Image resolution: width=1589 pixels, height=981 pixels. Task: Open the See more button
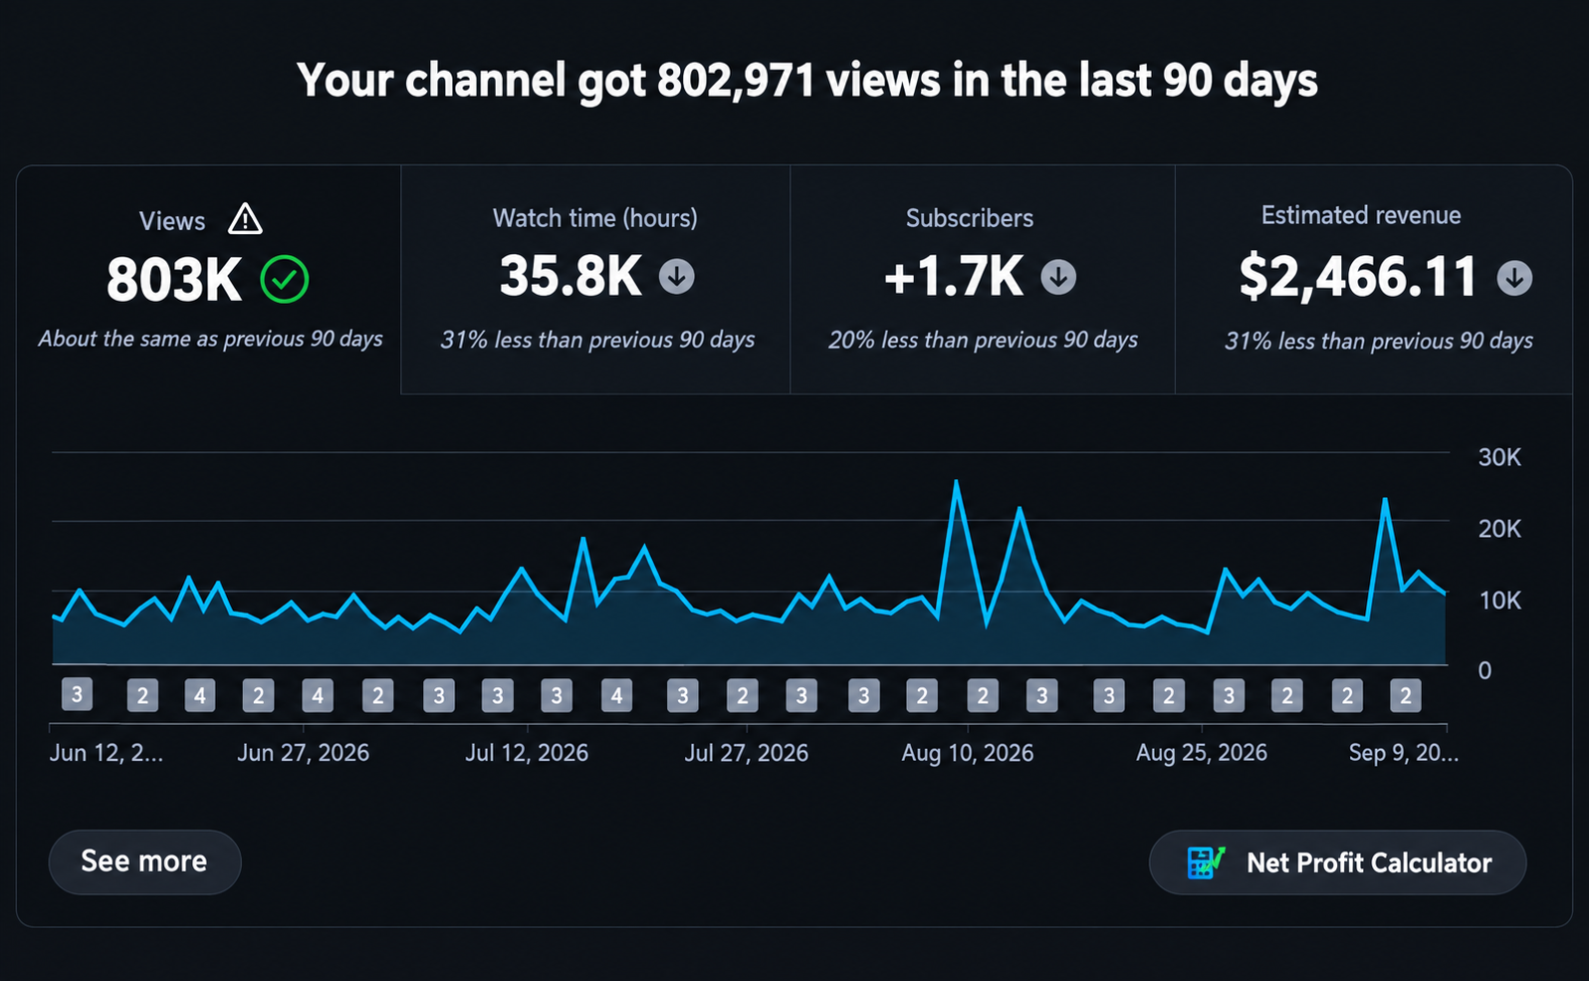point(144,861)
